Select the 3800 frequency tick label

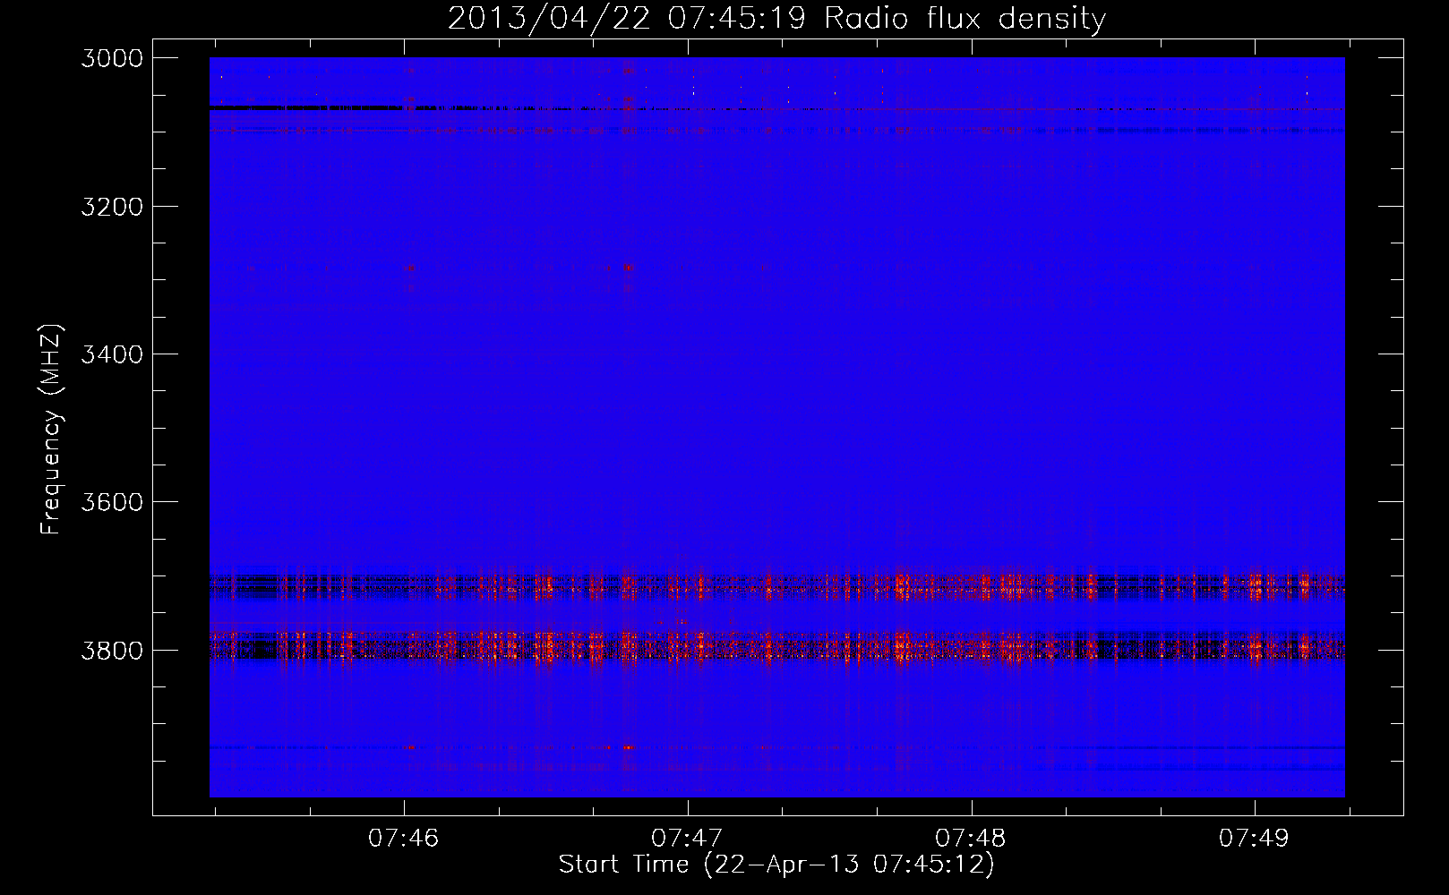tap(112, 650)
